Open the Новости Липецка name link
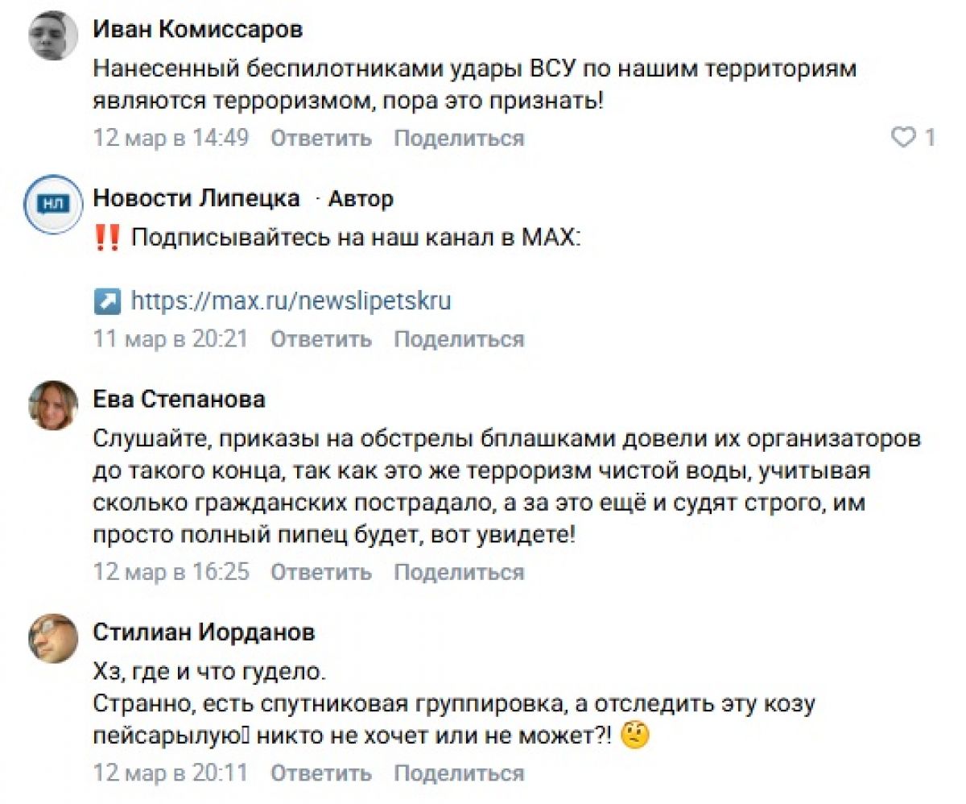This screenshot has height=804, width=966. tap(196, 198)
